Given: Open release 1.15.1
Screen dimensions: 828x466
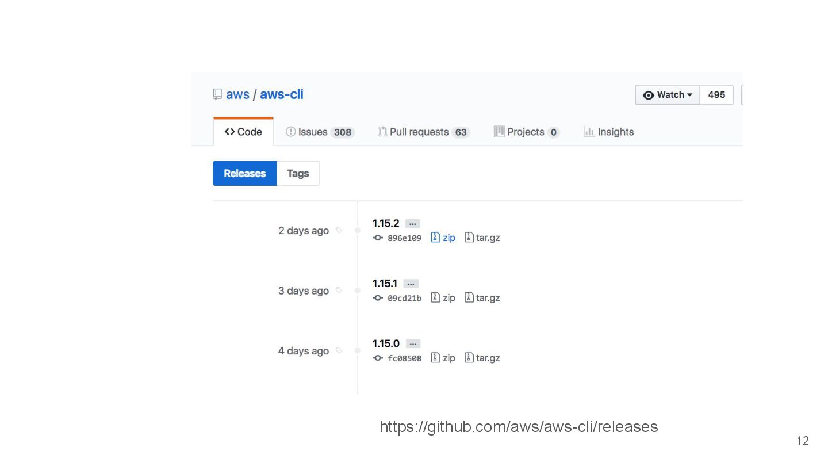Looking at the screenshot, I should pyautogui.click(x=385, y=284).
